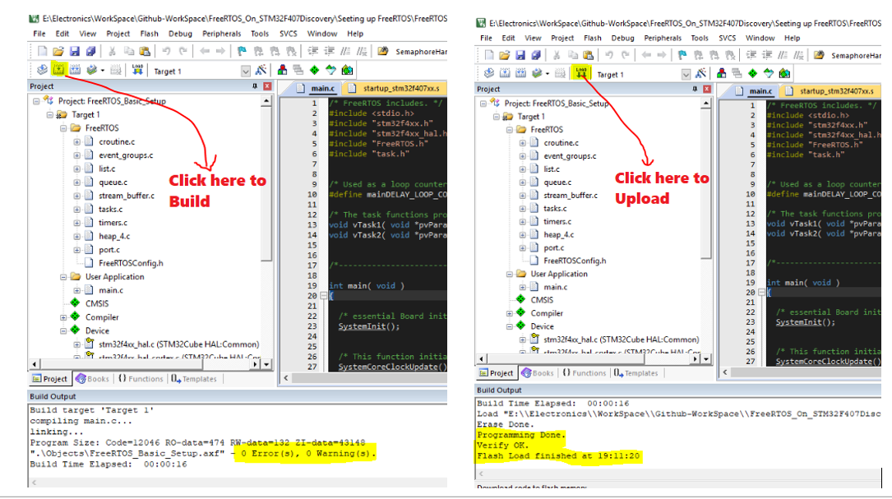This screenshot has width=892, height=499.
Task: Open Templates tab in right Keil window
Action: [636, 373]
